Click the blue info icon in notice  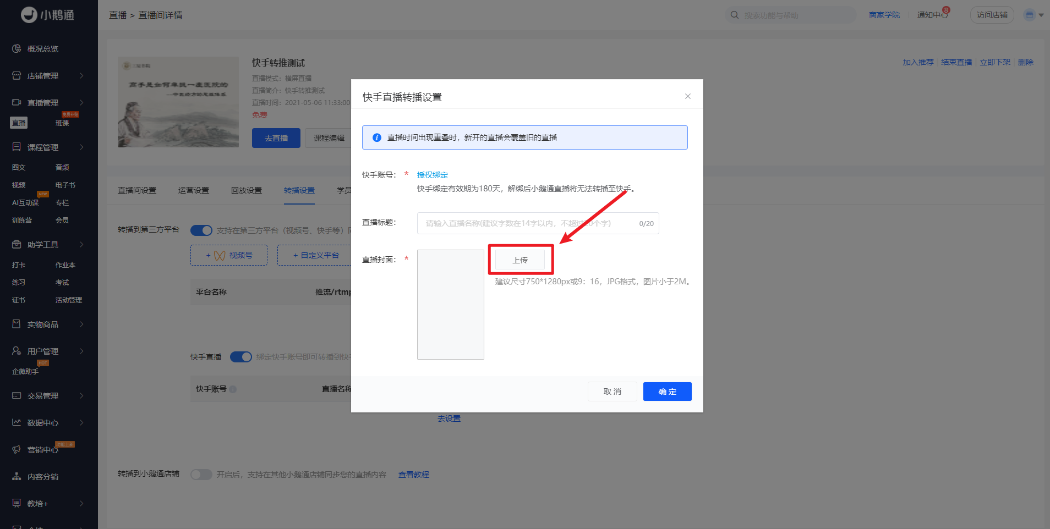(x=377, y=137)
